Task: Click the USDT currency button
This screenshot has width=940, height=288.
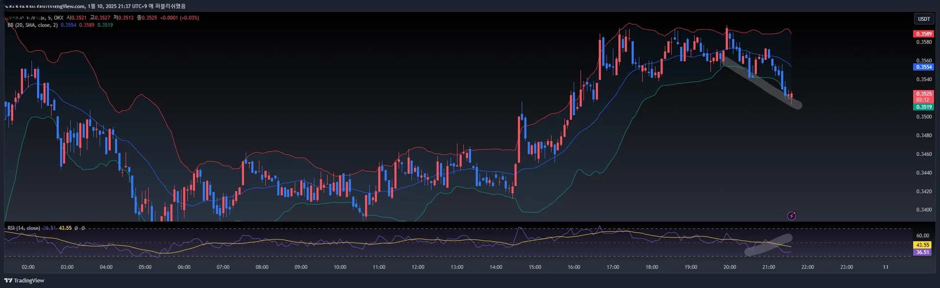Action: click(924, 19)
